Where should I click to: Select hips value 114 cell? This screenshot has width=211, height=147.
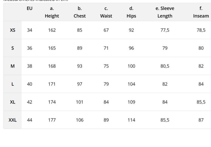131,120
